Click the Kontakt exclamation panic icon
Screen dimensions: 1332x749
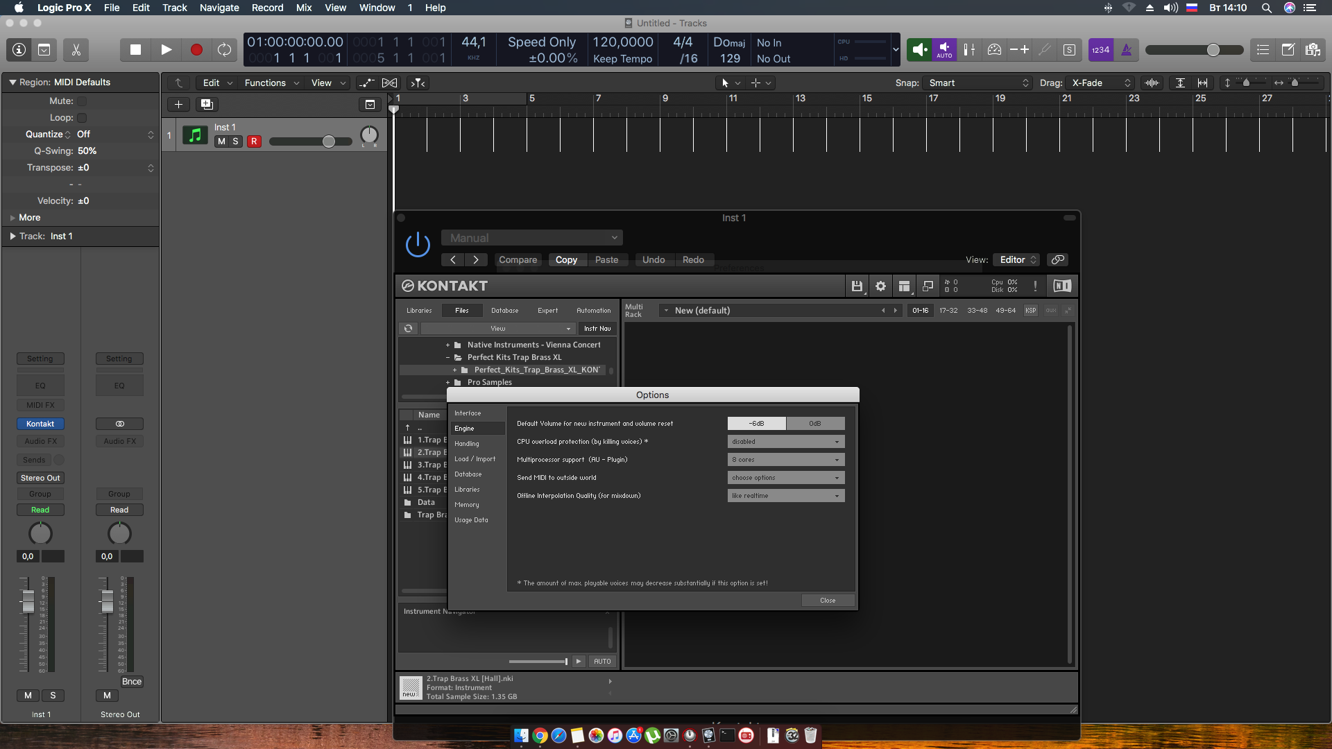[1035, 286]
